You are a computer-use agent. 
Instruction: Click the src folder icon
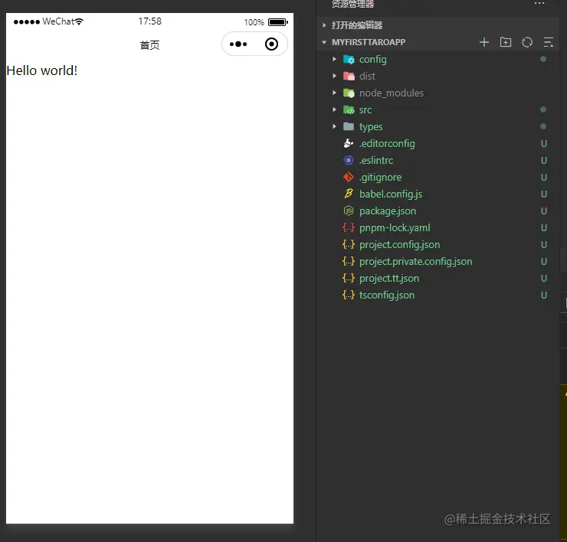pyautogui.click(x=349, y=109)
